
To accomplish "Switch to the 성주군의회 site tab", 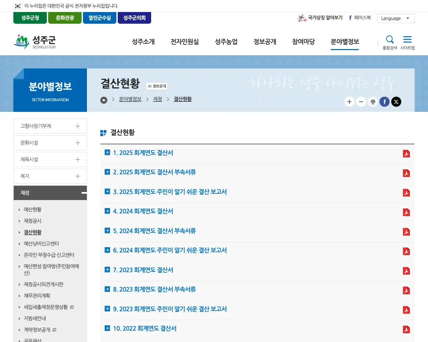I will point(134,18).
